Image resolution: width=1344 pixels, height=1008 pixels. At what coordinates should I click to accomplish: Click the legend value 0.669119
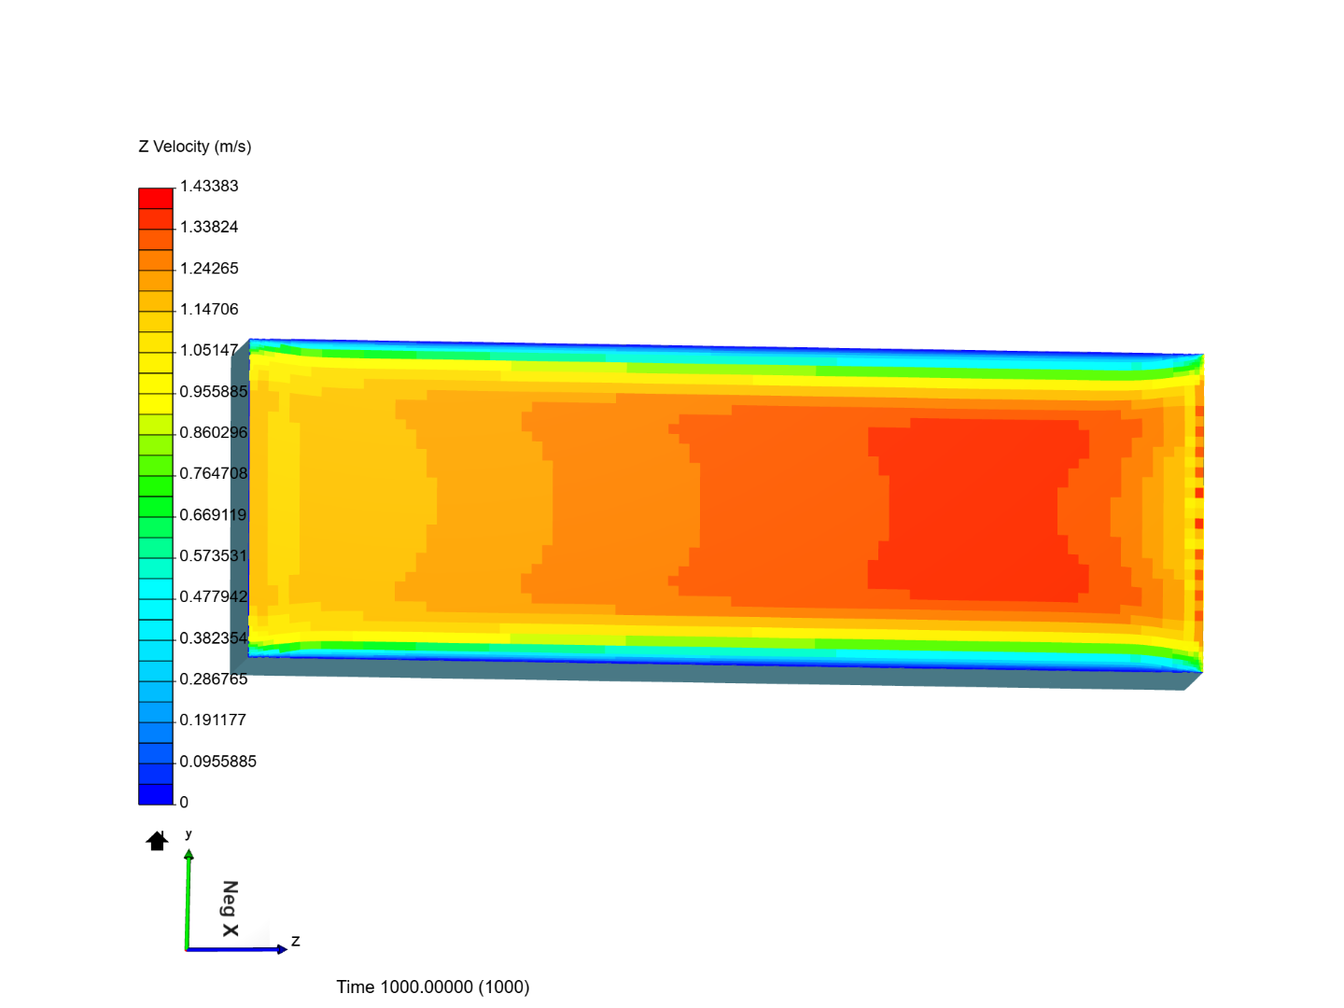[214, 514]
